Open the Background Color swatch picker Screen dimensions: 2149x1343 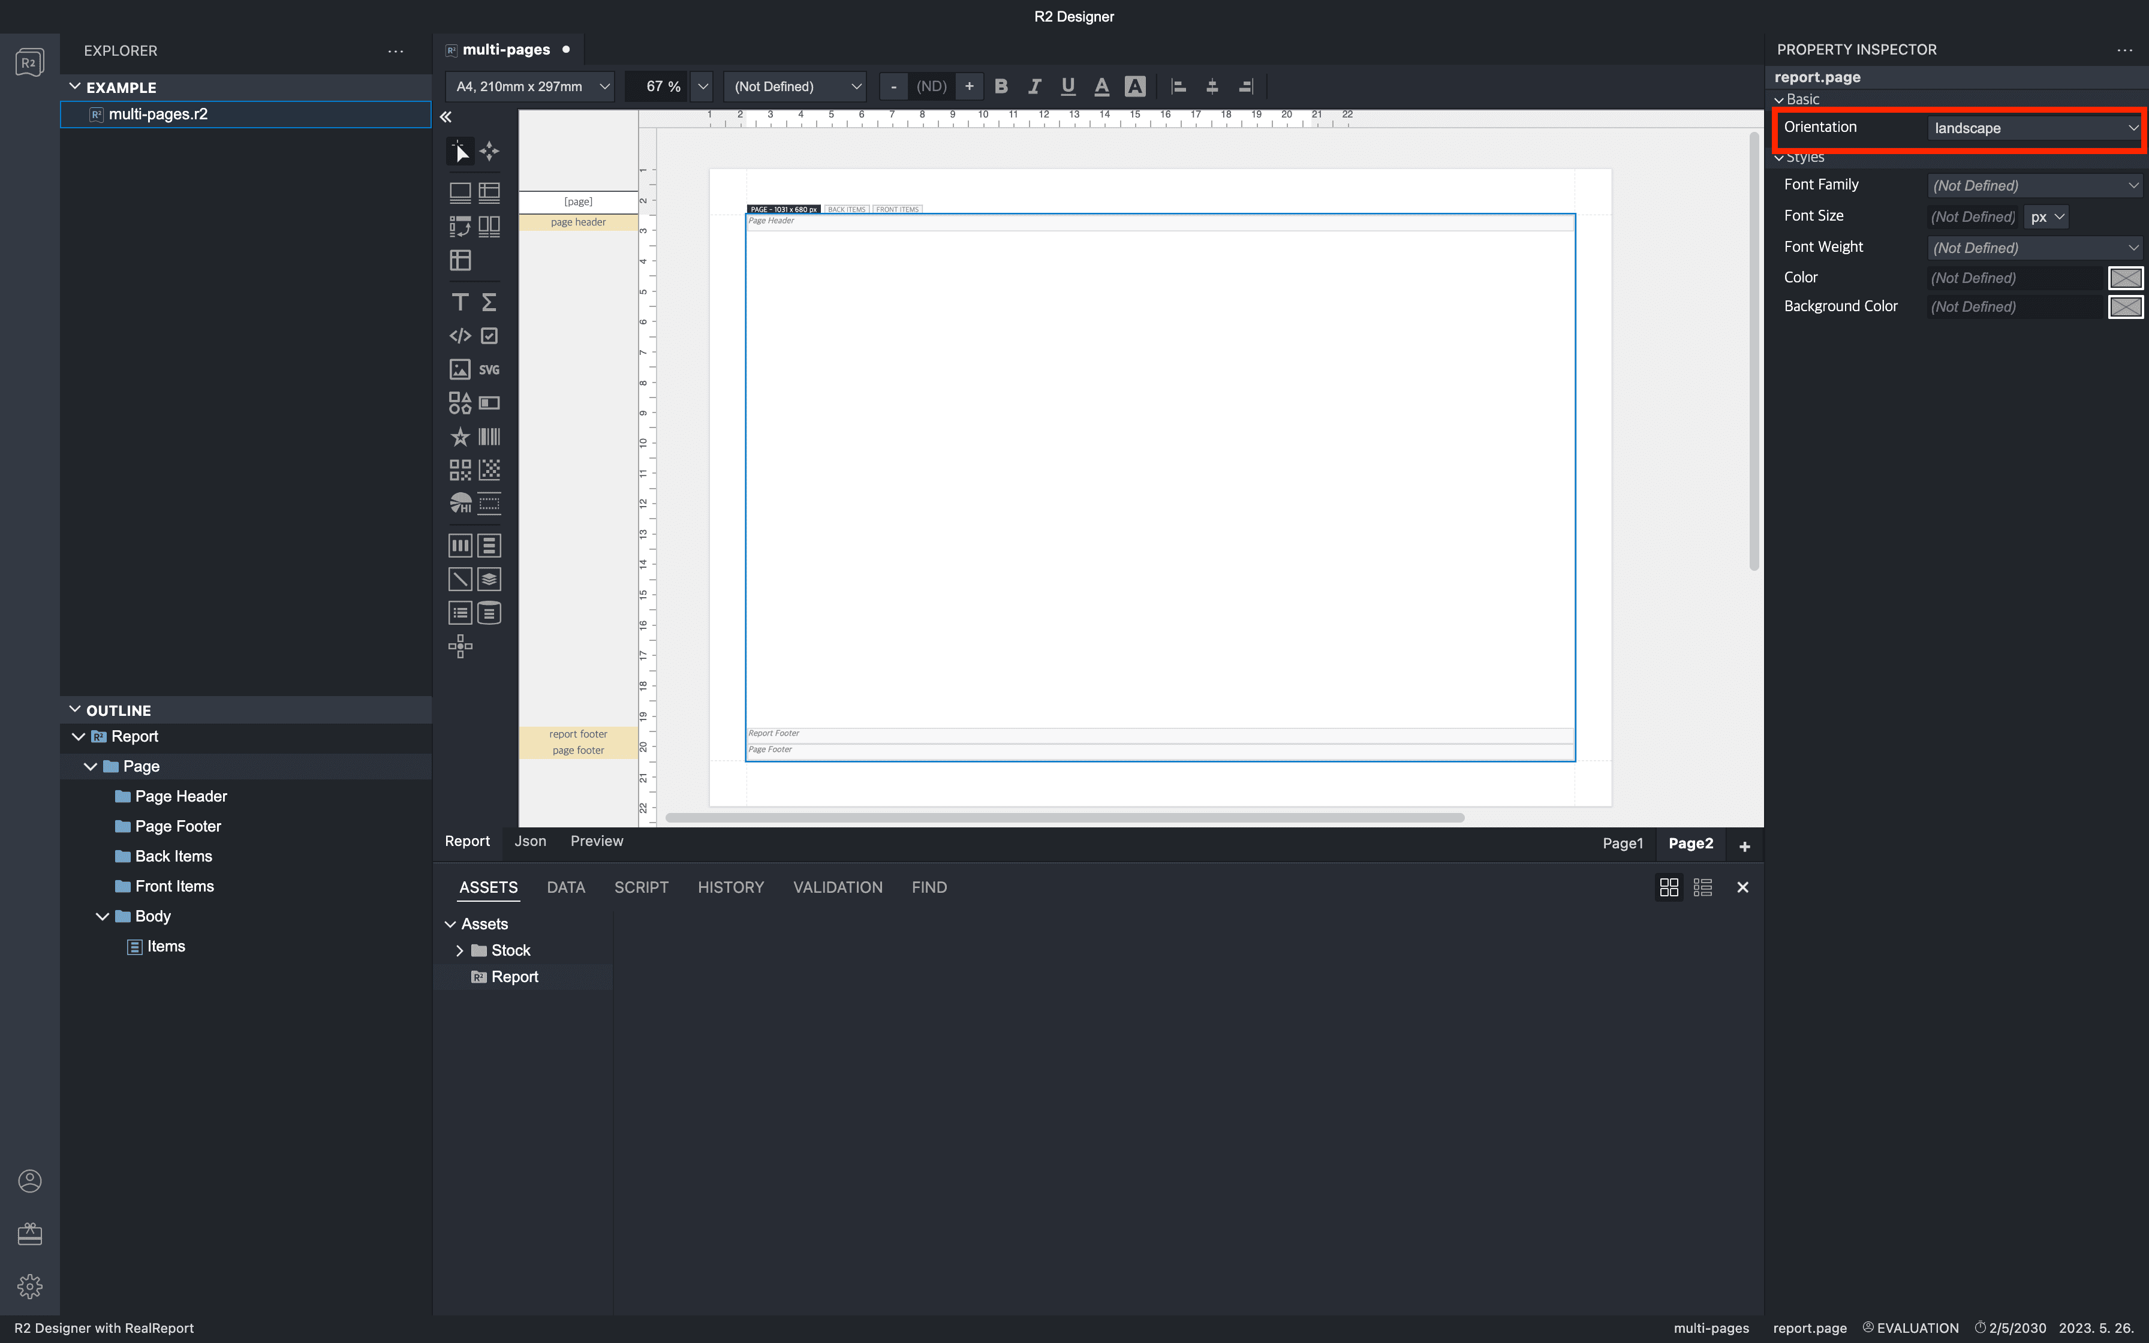[x=2126, y=306]
